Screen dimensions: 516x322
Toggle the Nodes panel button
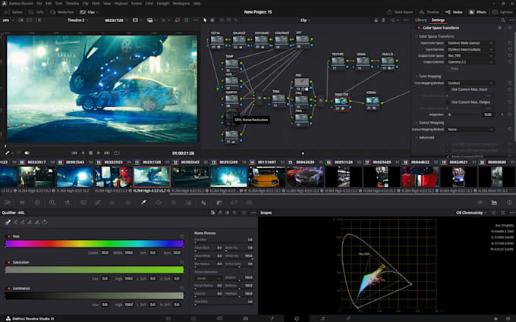[454, 12]
